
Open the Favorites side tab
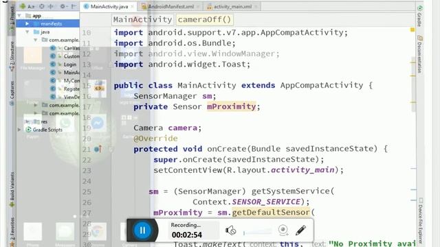(12, 231)
